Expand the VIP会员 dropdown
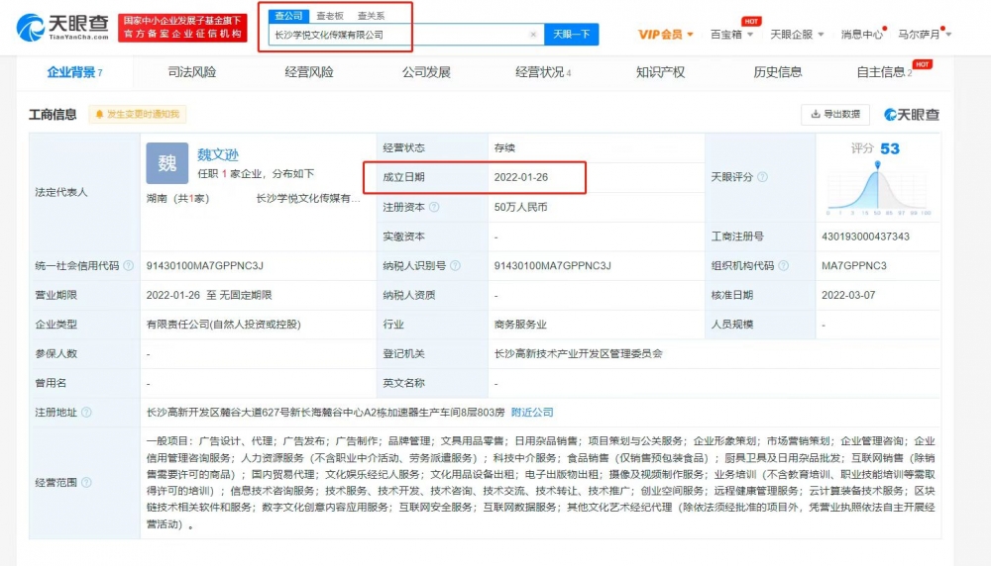 click(666, 35)
